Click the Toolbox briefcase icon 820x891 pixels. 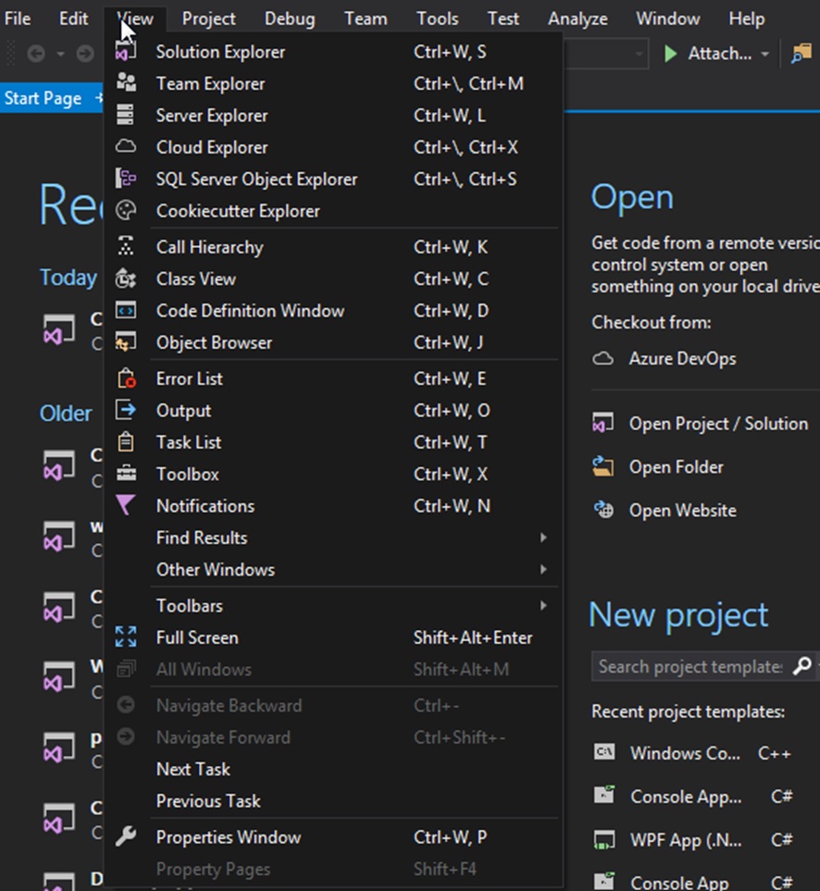point(126,474)
